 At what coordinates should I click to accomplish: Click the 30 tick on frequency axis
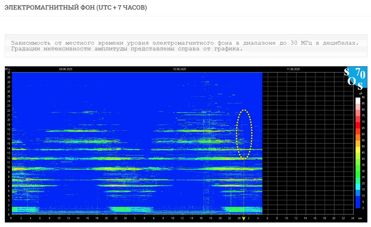pos(9,73)
